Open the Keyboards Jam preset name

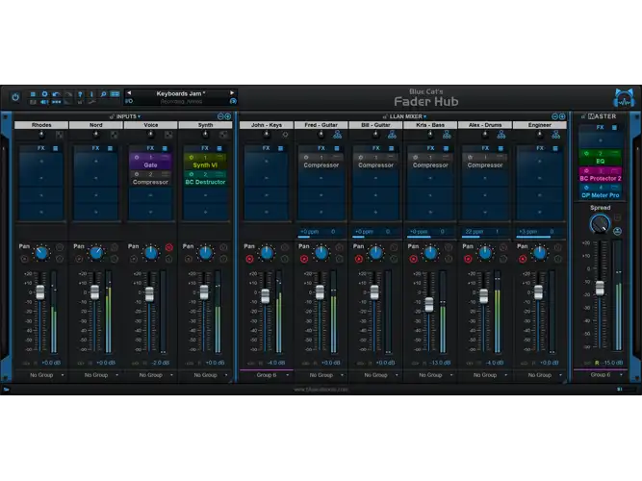[181, 93]
